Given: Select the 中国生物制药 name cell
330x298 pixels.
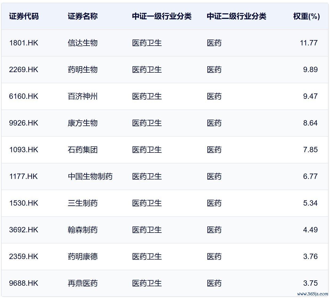Looking at the screenshot, I should pos(90,177).
